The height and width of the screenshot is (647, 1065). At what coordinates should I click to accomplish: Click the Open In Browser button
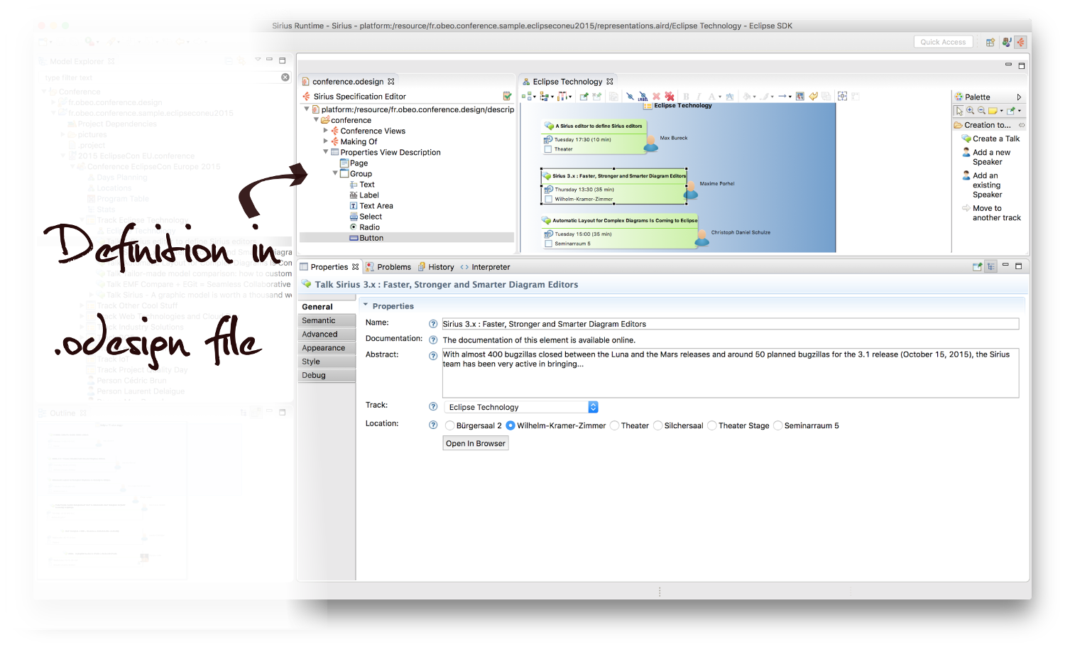click(x=476, y=443)
